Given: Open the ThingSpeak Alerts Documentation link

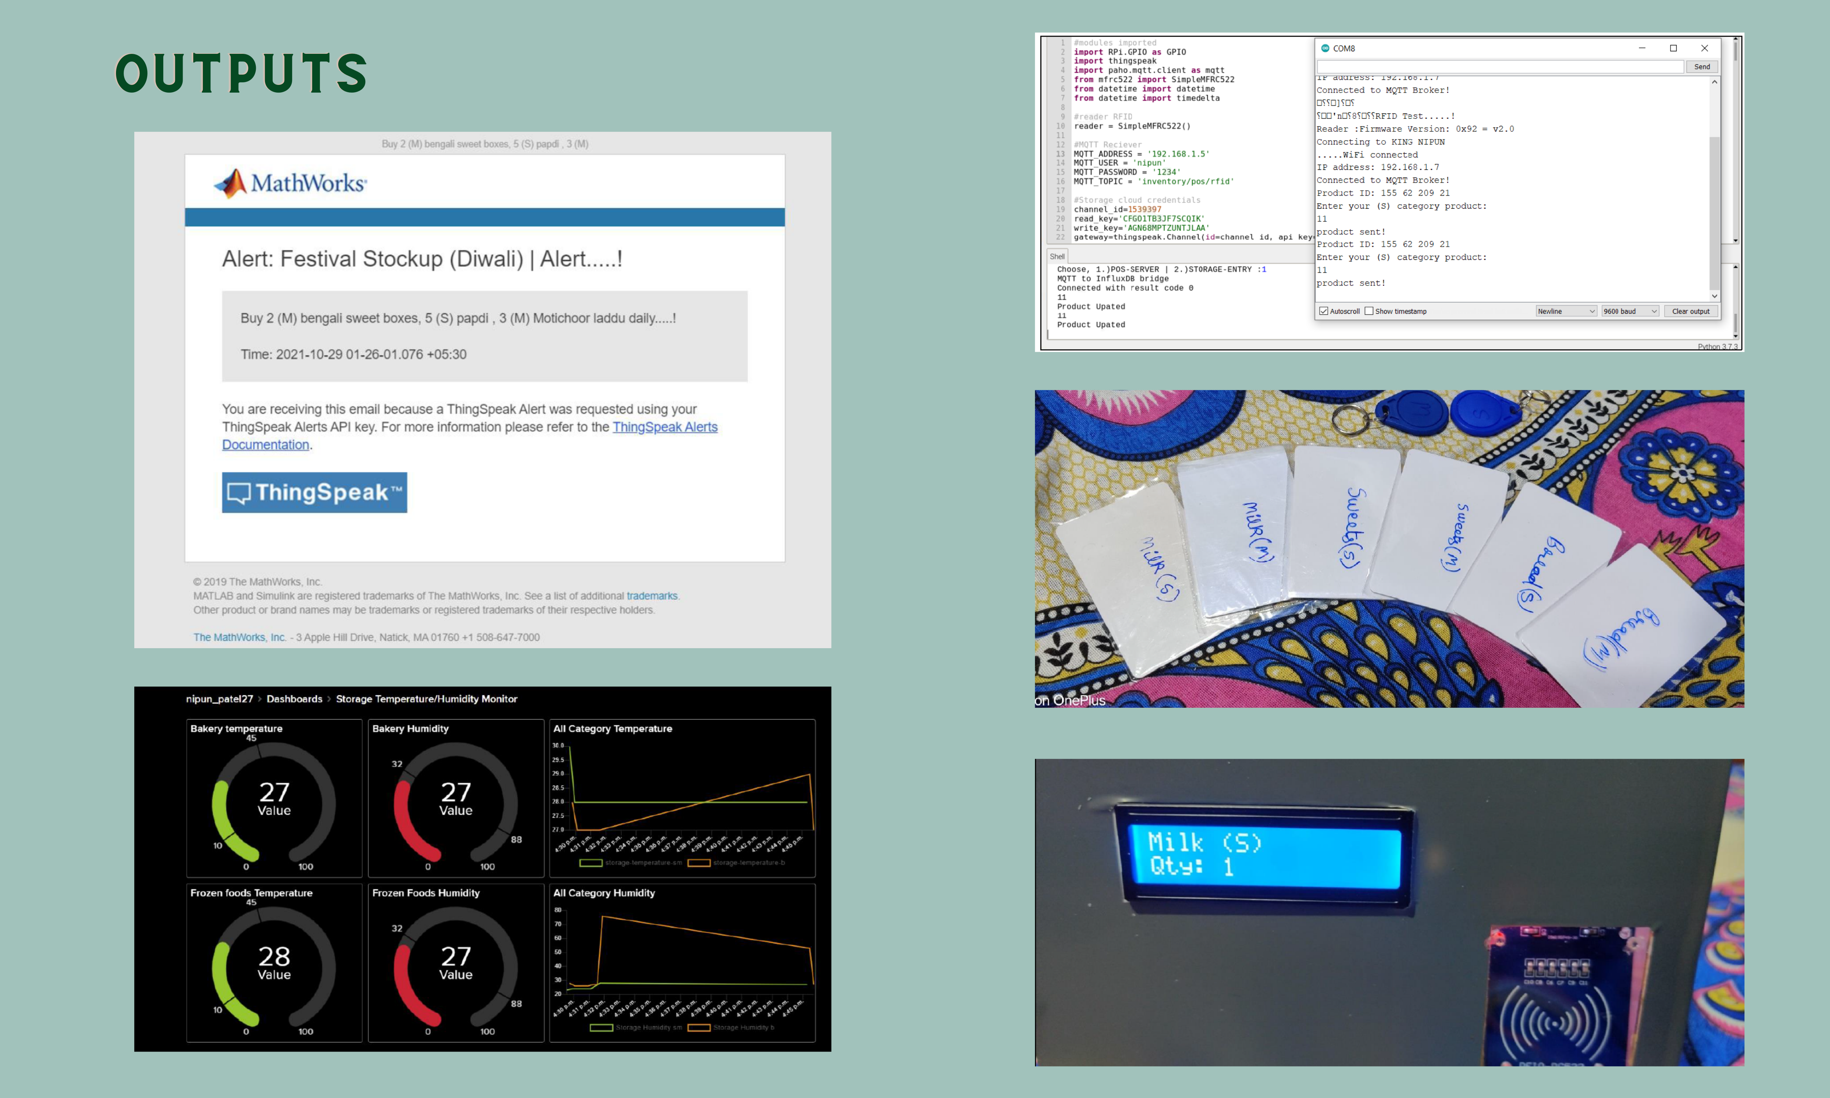Looking at the screenshot, I should 470,436.
